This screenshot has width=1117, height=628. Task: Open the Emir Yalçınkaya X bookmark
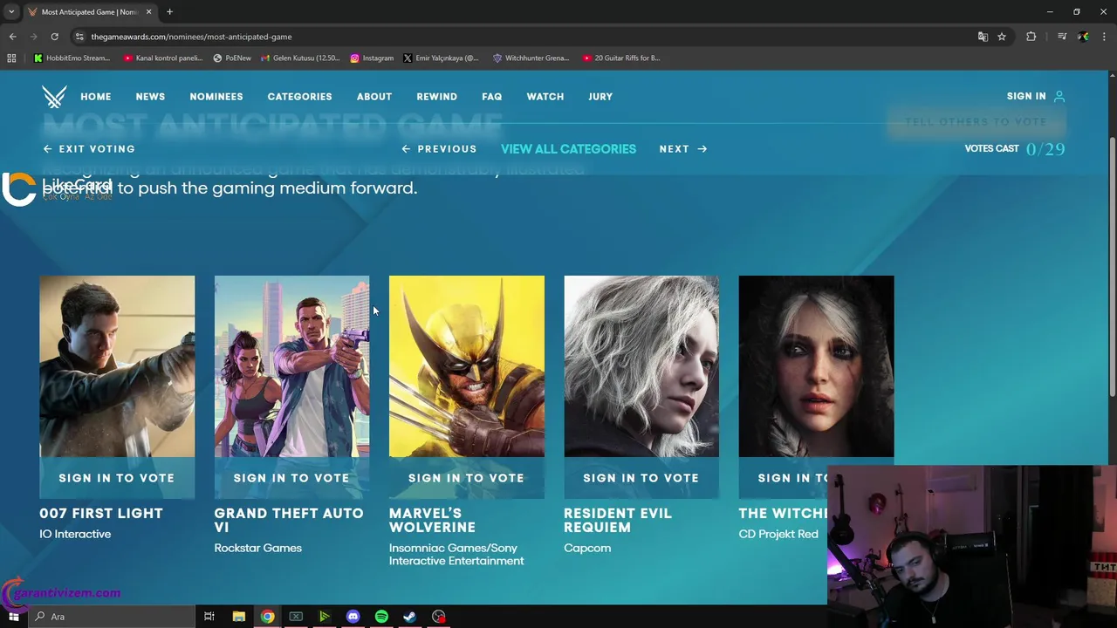[x=441, y=58]
